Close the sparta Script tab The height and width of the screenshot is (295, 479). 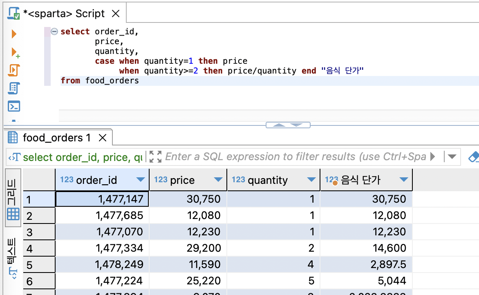point(116,13)
